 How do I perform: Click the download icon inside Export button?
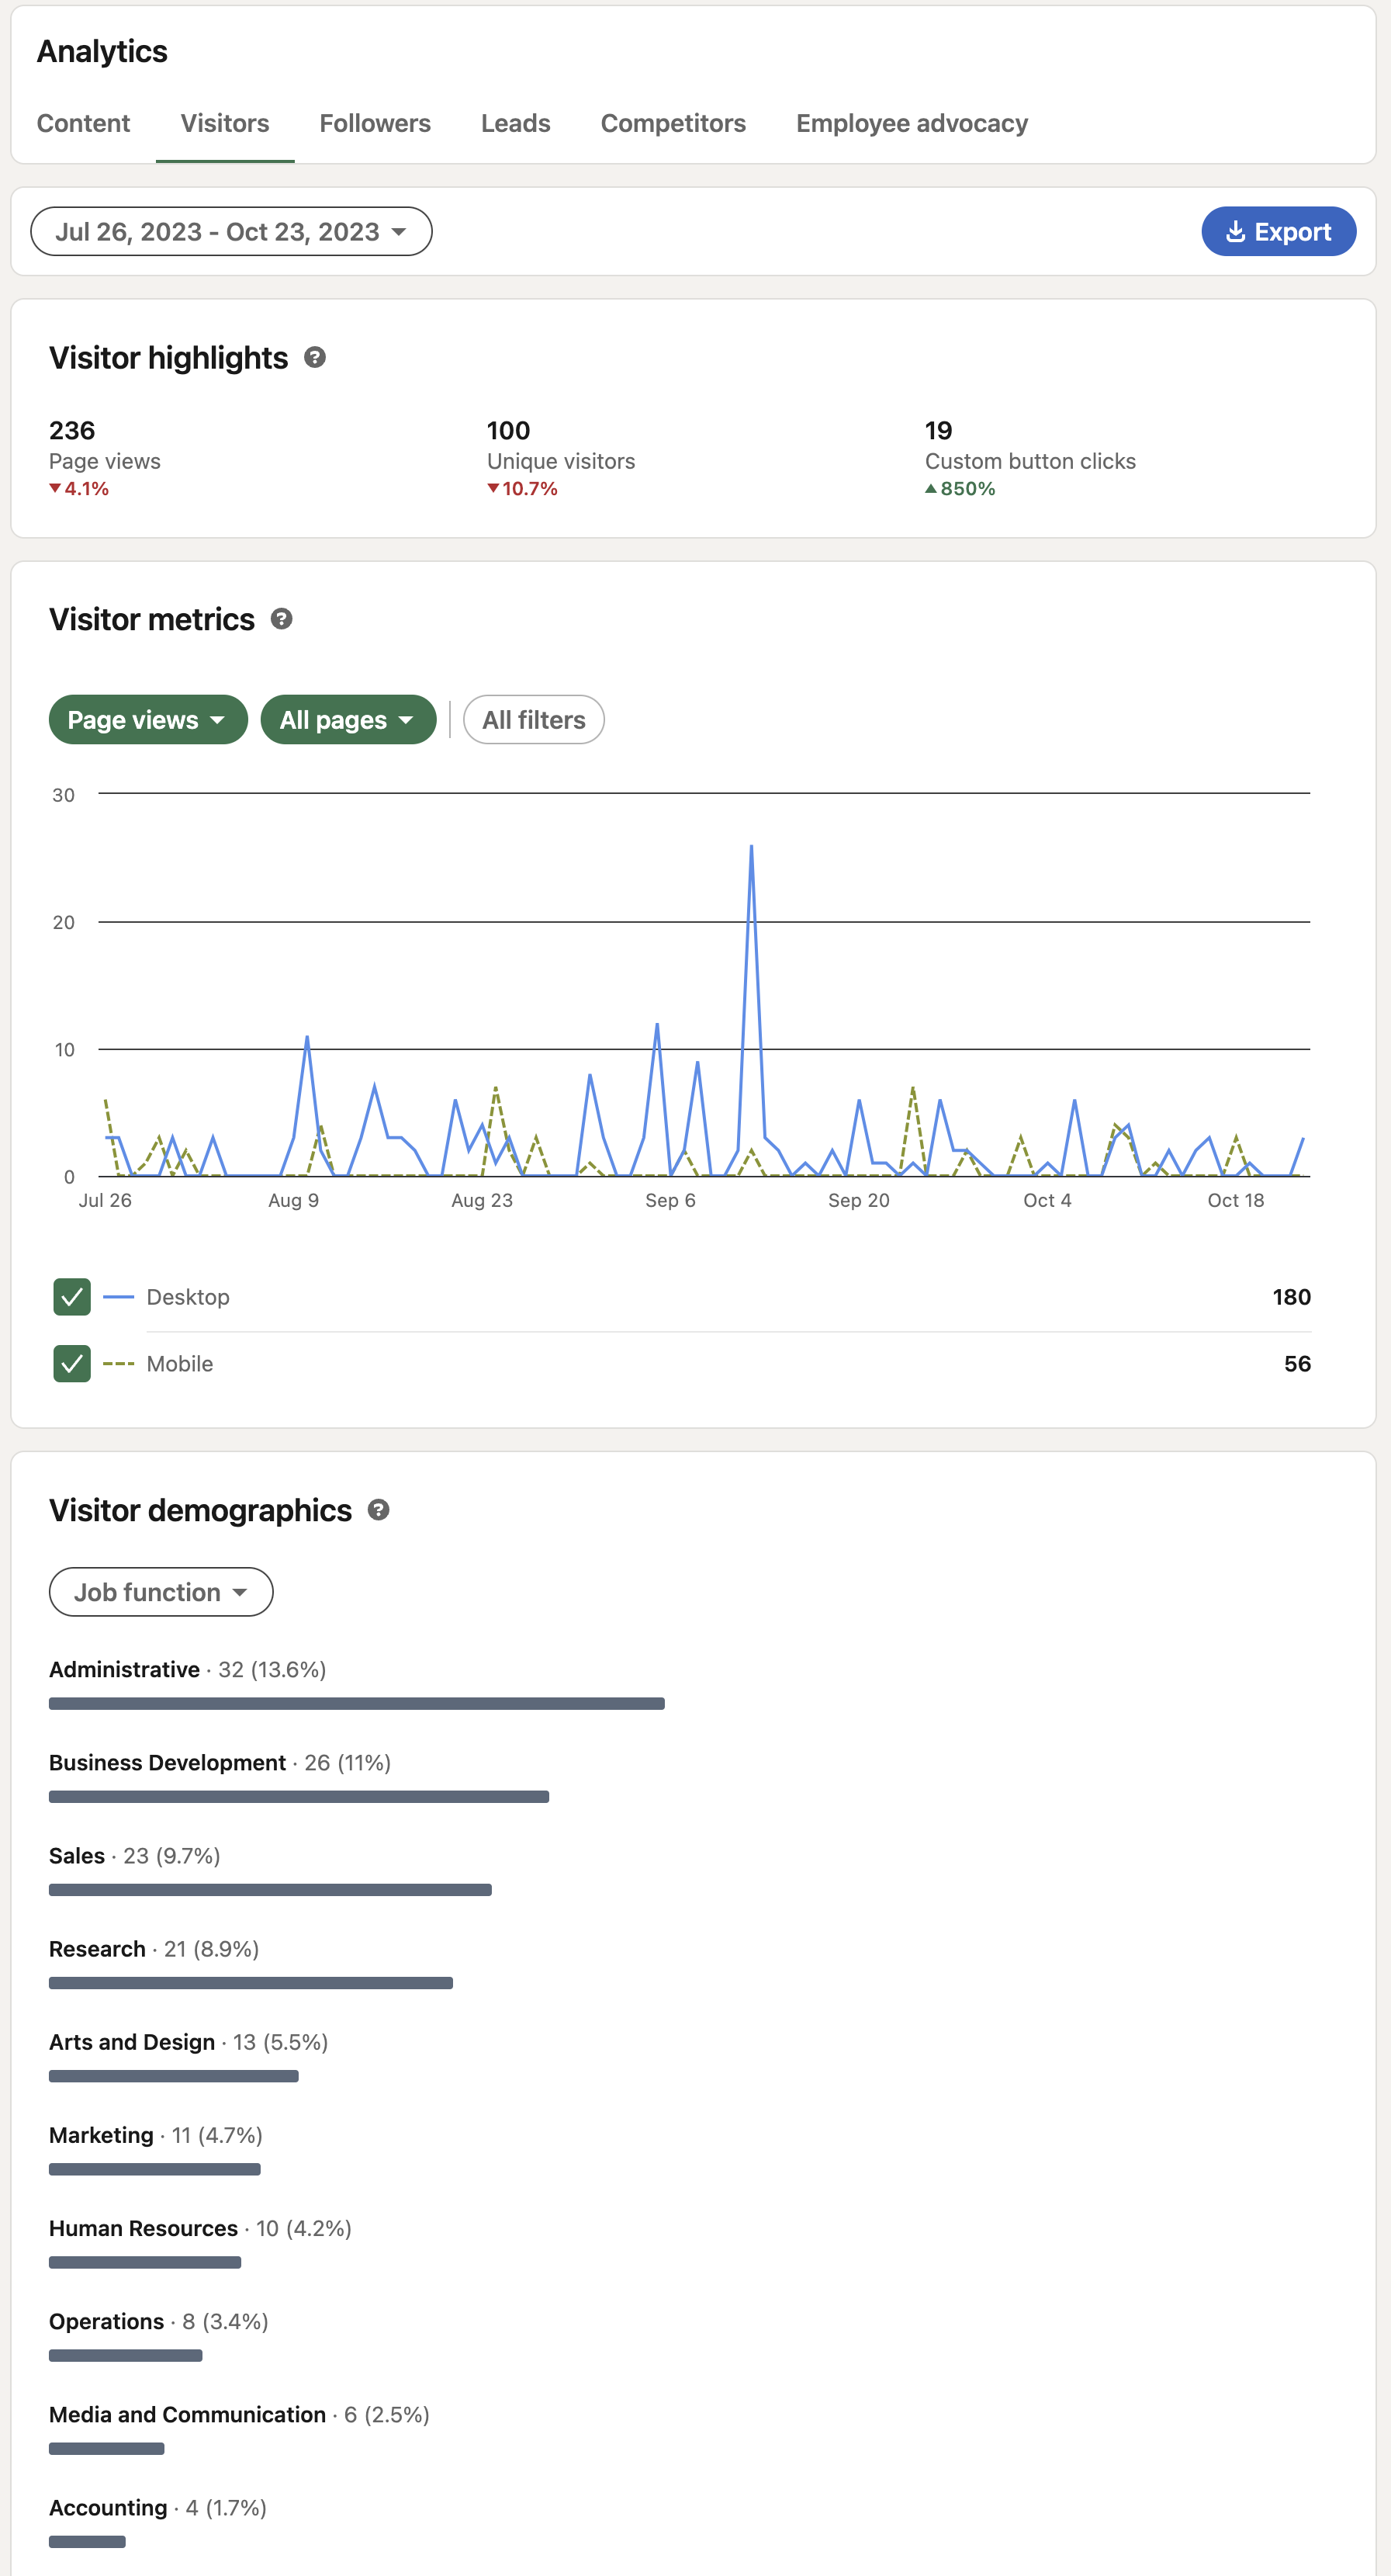pos(1235,231)
